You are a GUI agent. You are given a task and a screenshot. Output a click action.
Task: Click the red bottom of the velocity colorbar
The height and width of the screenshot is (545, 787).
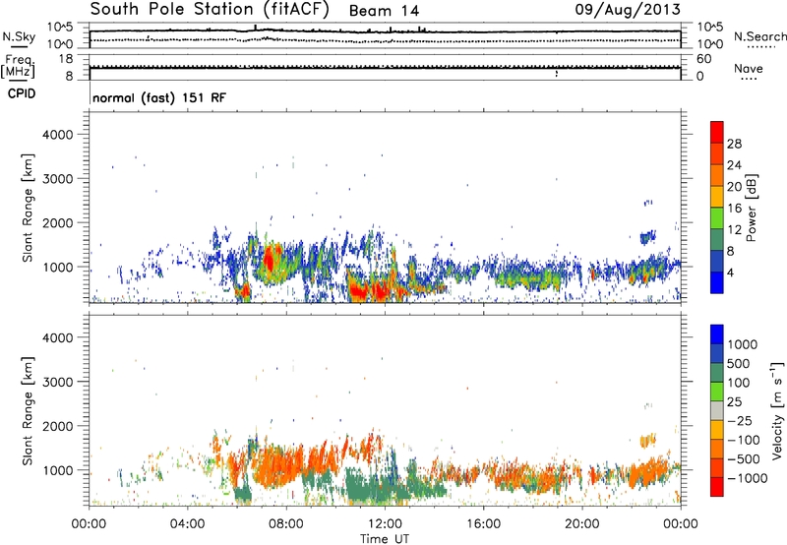point(717,487)
